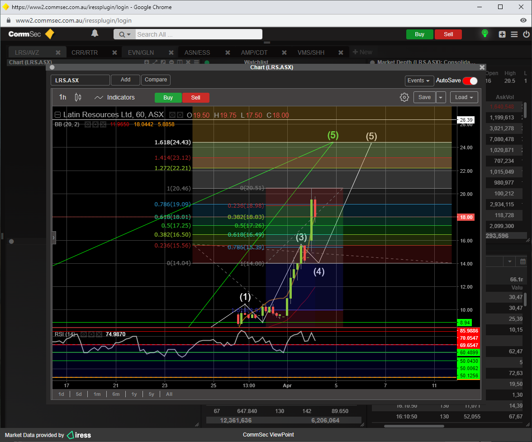Click the add widget plus icon
The width and height of the screenshot is (532, 442).
click(502, 34)
